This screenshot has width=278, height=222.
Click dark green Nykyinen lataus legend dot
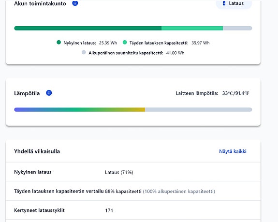(x=59, y=43)
